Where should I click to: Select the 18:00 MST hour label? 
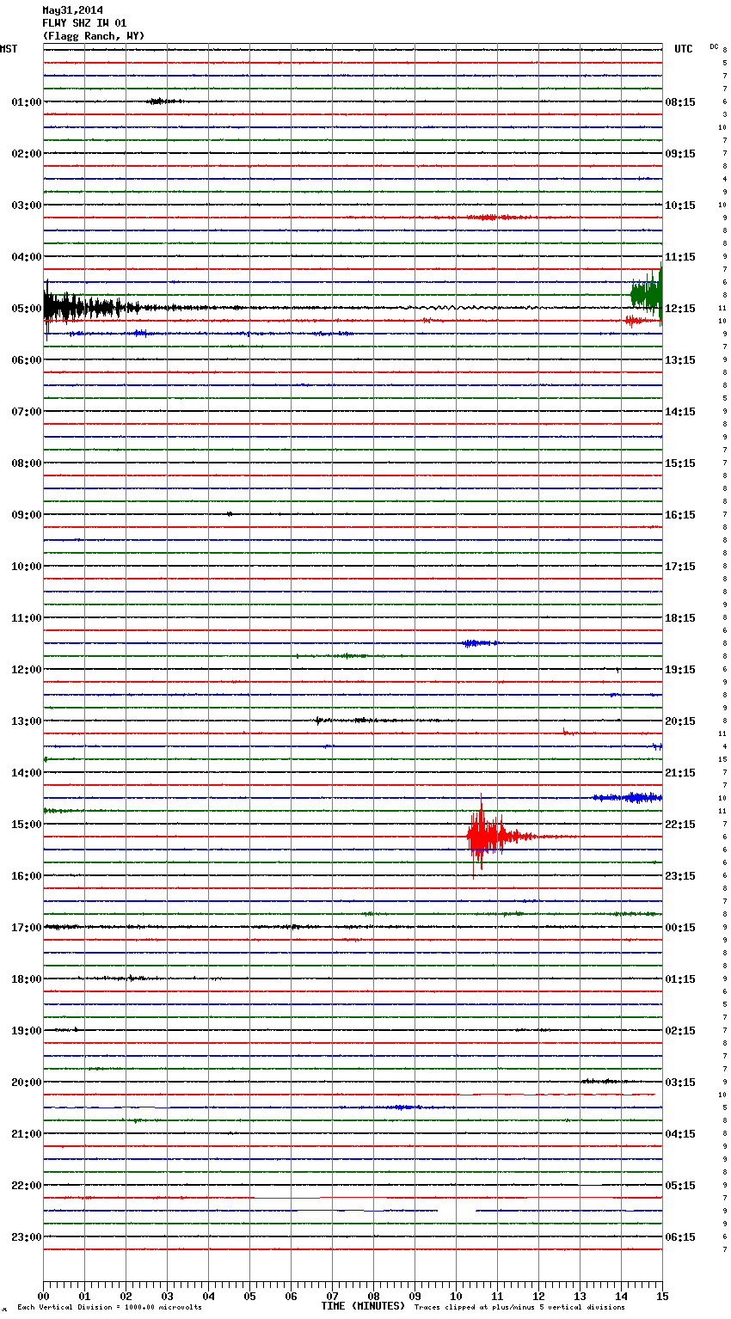click(x=27, y=979)
